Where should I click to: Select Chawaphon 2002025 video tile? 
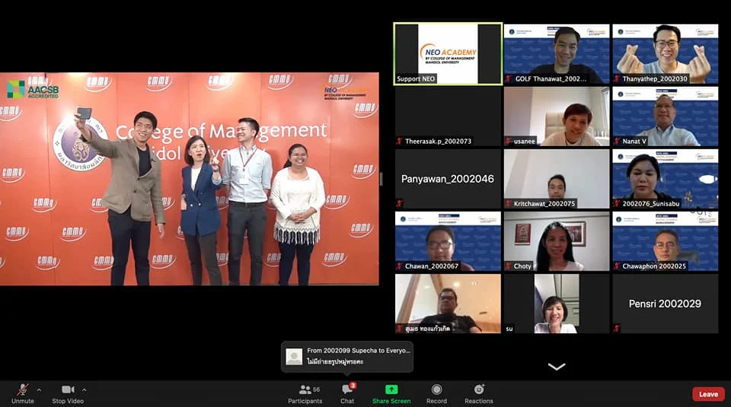pos(666,241)
